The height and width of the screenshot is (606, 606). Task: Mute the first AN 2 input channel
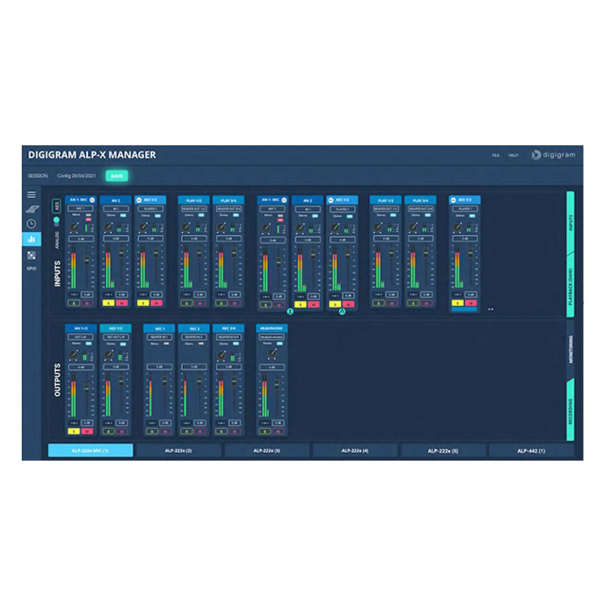(122, 303)
